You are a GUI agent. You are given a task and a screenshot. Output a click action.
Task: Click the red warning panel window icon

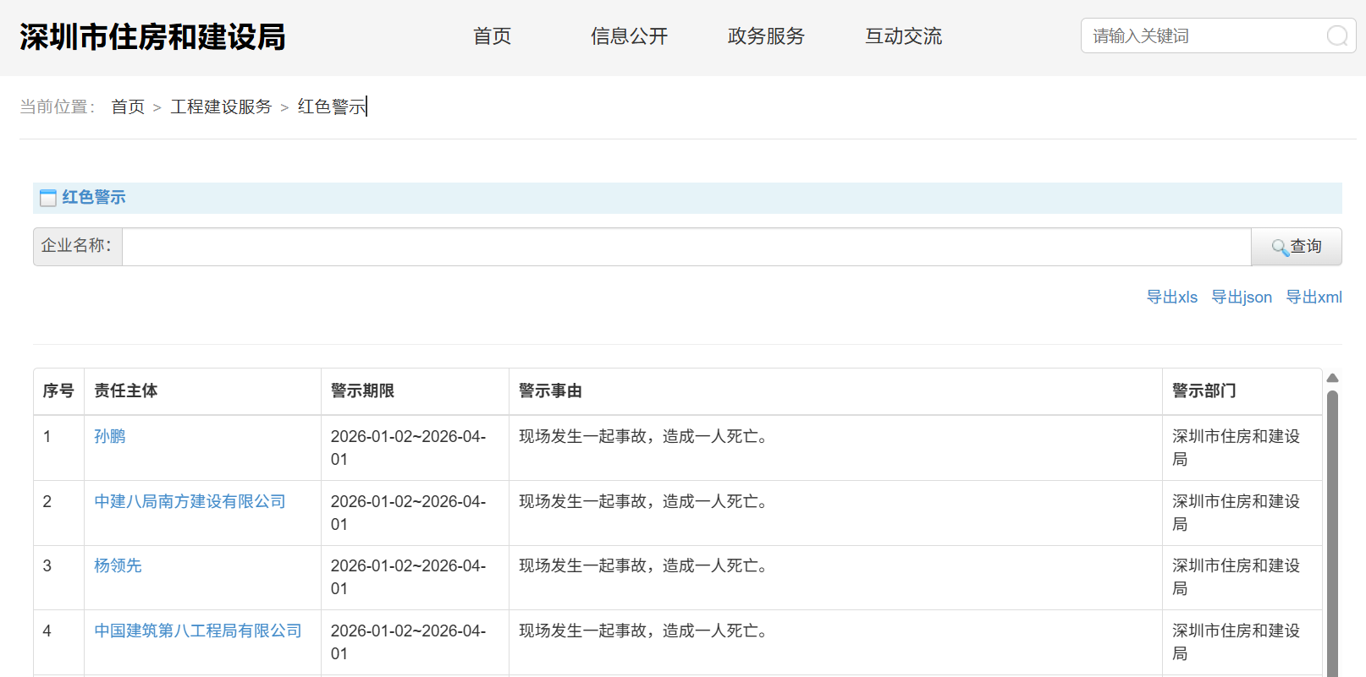click(48, 198)
